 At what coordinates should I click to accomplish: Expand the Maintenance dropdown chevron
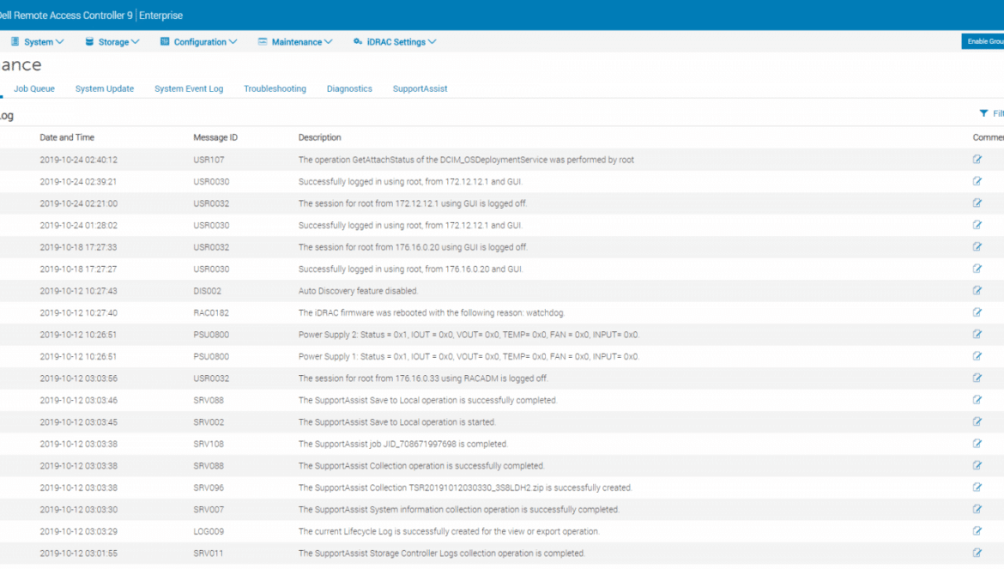[x=329, y=41]
